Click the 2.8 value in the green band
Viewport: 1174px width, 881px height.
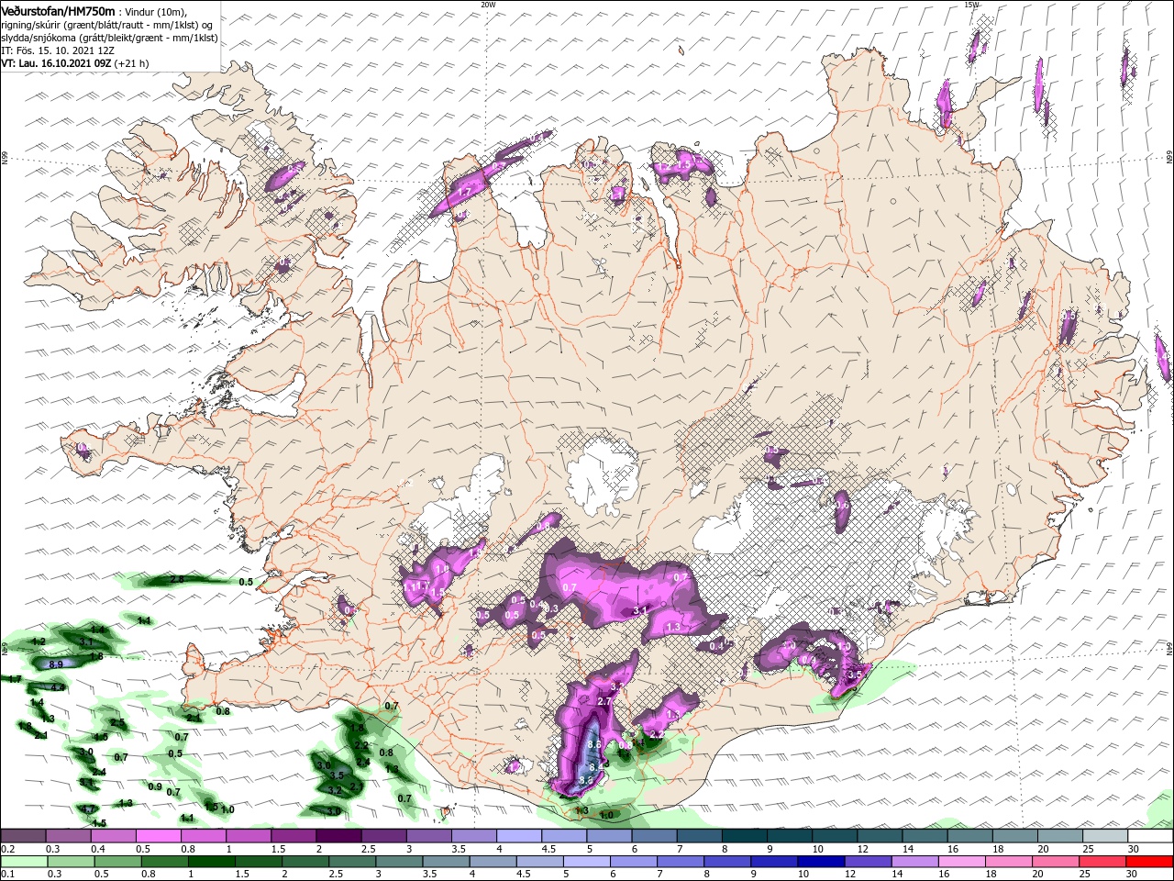(177, 579)
